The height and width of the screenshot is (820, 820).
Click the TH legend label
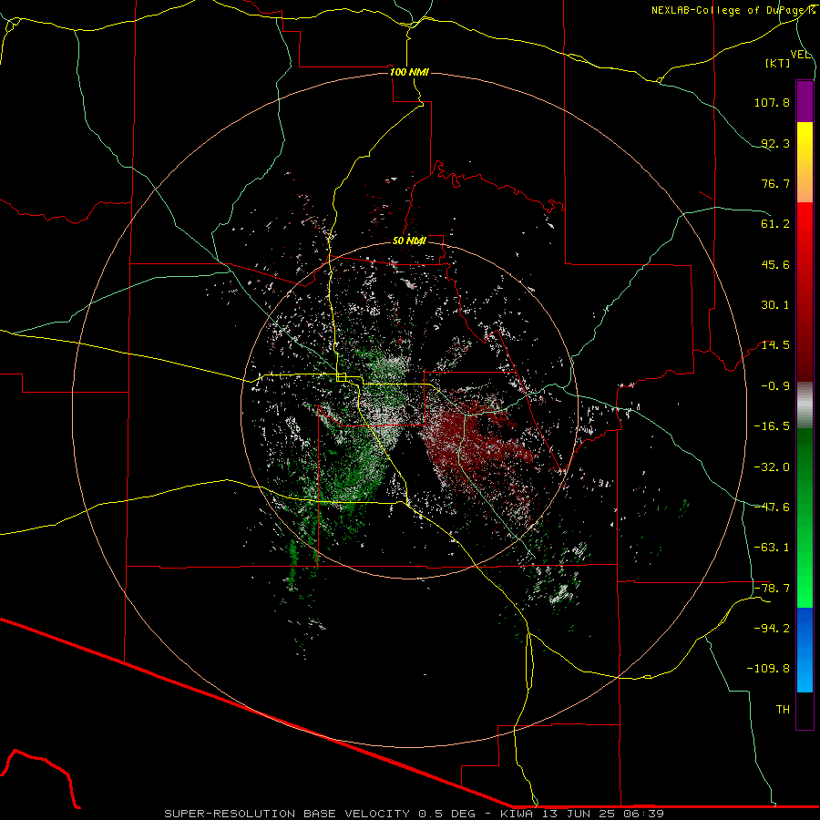[x=783, y=710]
